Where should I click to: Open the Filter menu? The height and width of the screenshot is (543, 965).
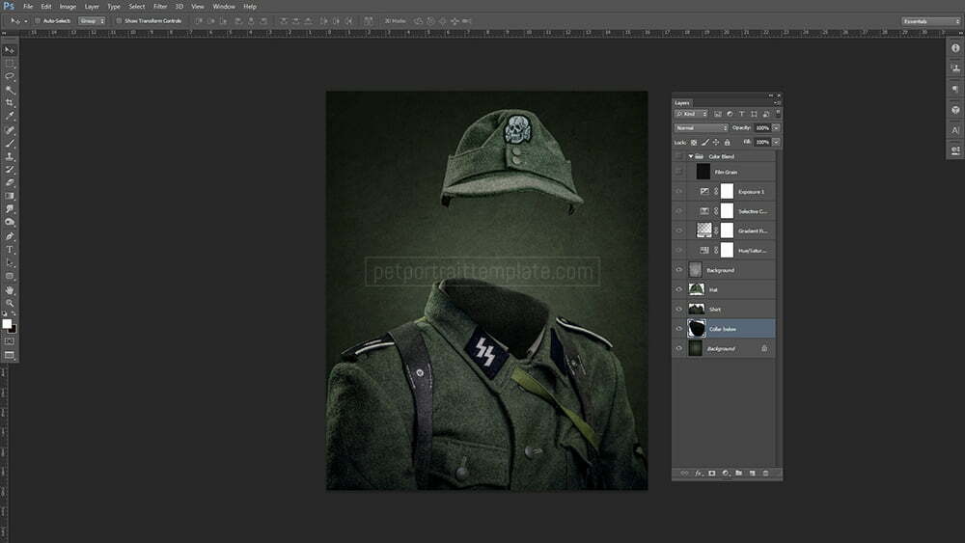pos(160,6)
